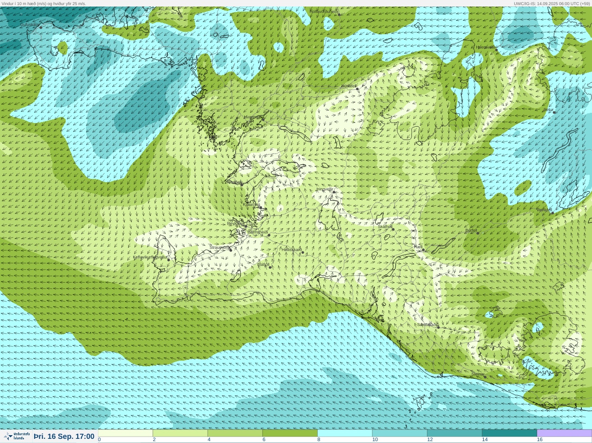This screenshot has width=592, height=443.
Task: Click the Búrfell station label
Action: (471, 230)
